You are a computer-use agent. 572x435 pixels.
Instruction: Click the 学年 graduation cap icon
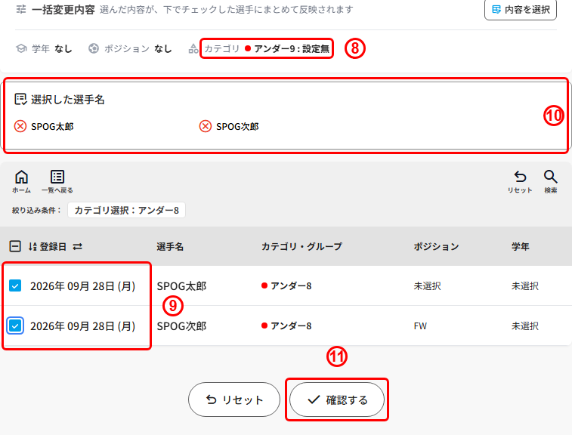(x=21, y=48)
